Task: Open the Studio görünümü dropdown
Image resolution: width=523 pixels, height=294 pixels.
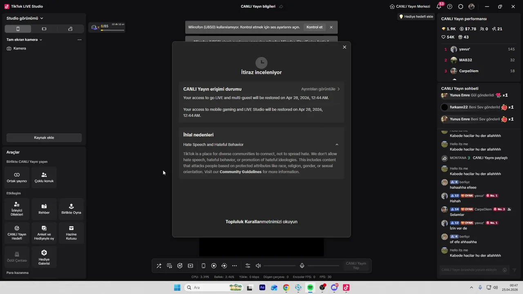Action: [x=25, y=18]
